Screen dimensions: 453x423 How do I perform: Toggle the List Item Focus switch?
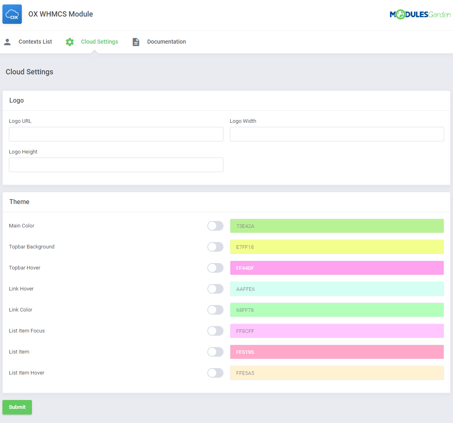pyautogui.click(x=215, y=331)
